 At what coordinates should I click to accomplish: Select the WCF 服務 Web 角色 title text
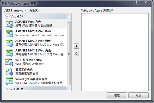(x=28, y=60)
